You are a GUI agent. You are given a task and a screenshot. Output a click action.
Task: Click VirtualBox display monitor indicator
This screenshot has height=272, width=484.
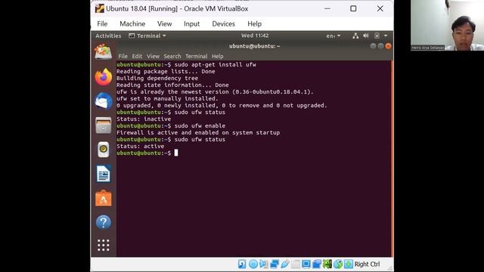click(x=306, y=264)
